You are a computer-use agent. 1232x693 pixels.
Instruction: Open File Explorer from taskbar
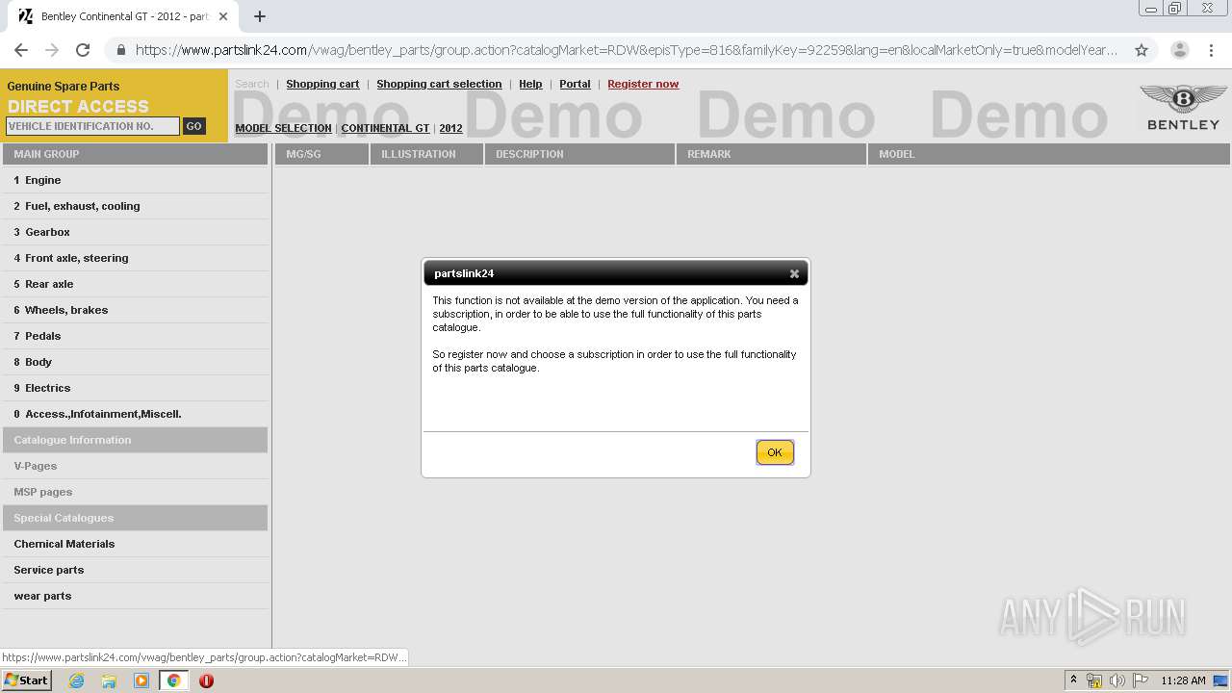point(109,680)
